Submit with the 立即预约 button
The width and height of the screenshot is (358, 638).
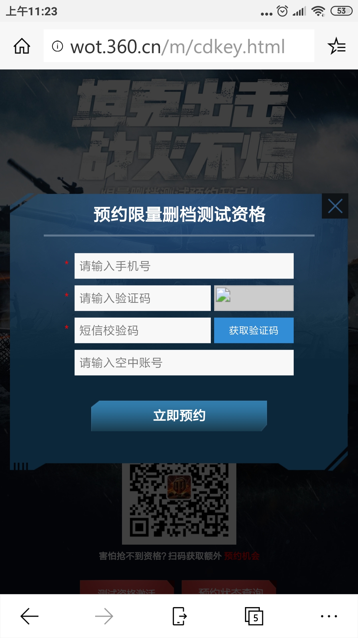[x=179, y=416]
